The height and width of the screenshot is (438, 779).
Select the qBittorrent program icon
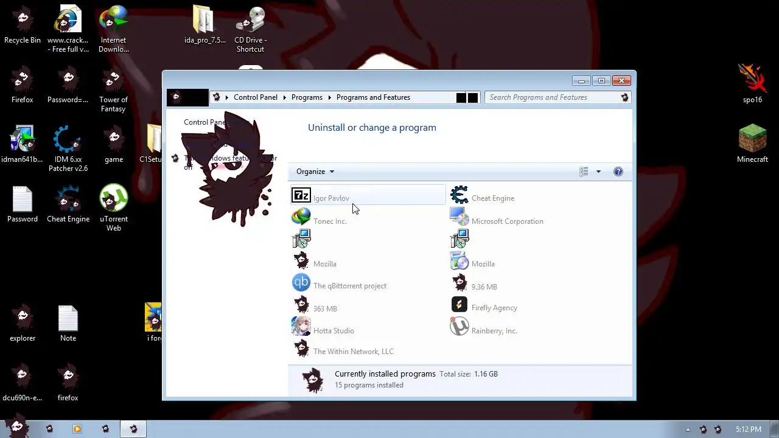point(301,282)
